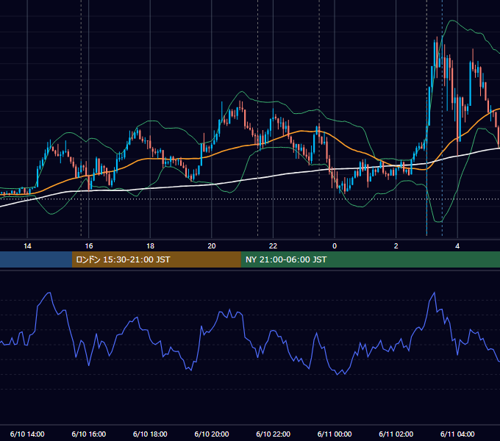Screen dimensions: 500x441
Task: Click the 16 hour axis label
Action: (89, 246)
